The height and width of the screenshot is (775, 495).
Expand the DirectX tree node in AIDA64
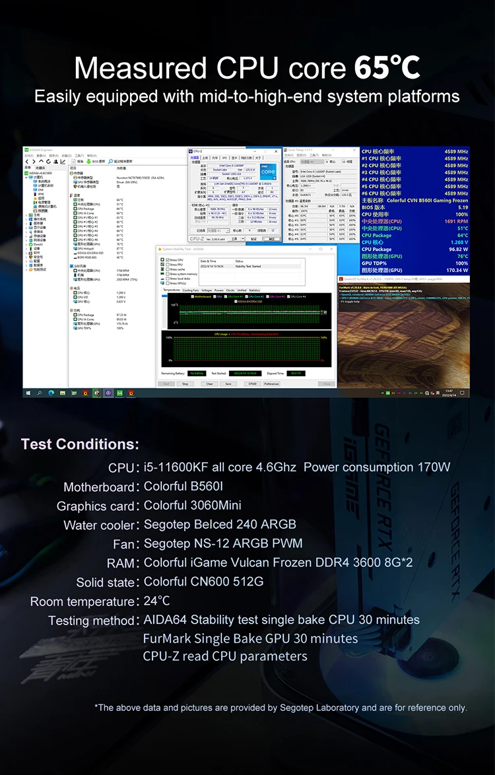coord(28,244)
